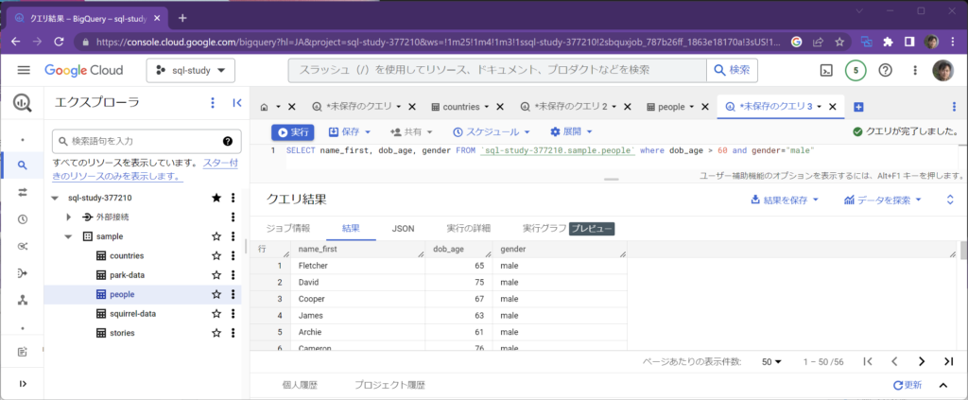Open the 保存 dropdown menu
The width and height of the screenshot is (968, 400).
point(350,132)
